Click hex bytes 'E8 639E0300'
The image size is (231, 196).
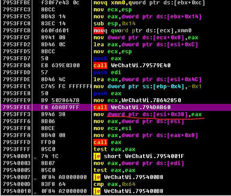coord(60,65)
